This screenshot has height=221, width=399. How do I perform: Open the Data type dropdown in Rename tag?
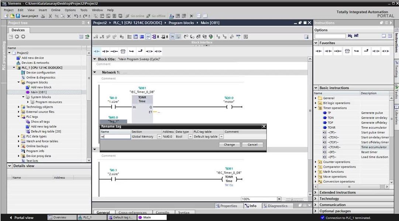[x=190, y=137]
